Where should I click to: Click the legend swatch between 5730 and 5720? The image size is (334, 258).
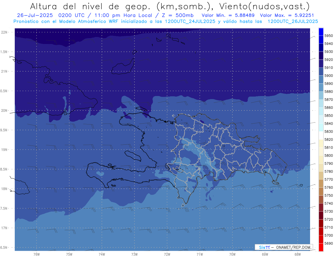click(x=321, y=215)
